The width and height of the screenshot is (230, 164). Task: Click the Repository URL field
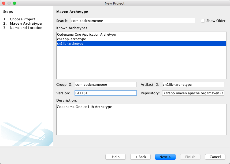(x=193, y=93)
